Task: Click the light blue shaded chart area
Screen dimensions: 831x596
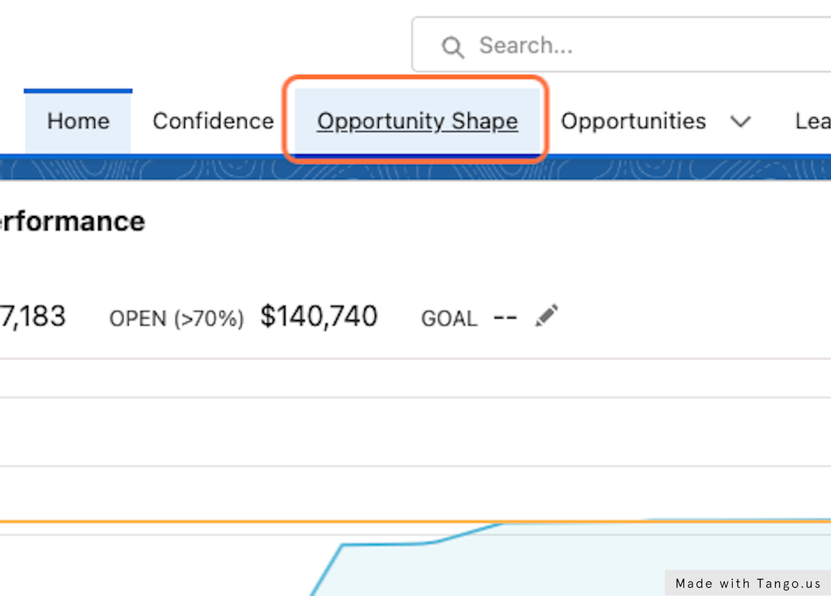Action: coord(554,561)
